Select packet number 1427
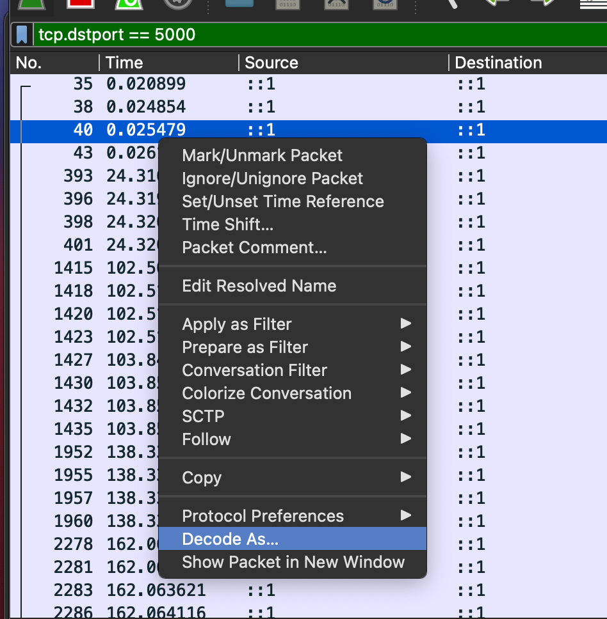The width and height of the screenshot is (607, 619). tap(73, 359)
